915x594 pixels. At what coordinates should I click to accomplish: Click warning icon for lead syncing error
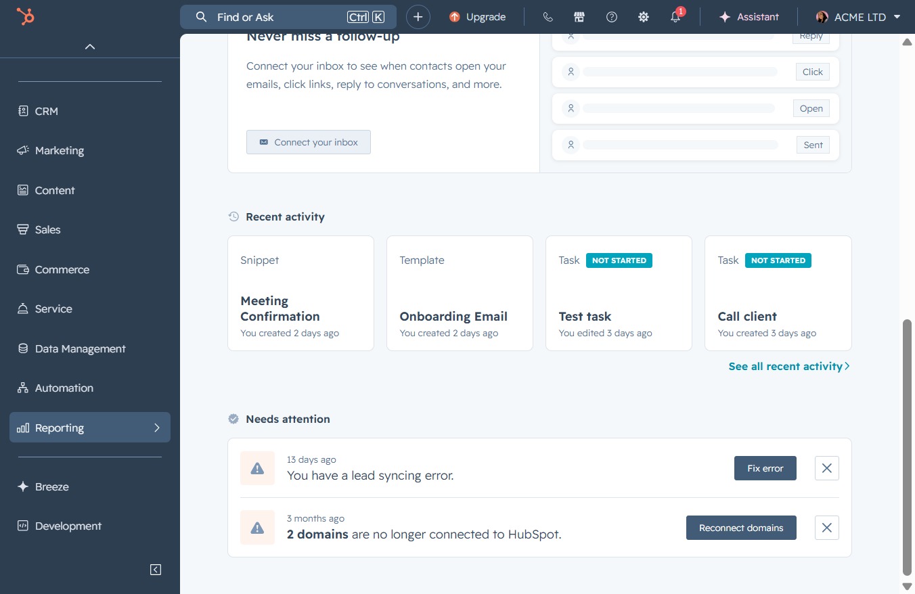pos(257,468)
